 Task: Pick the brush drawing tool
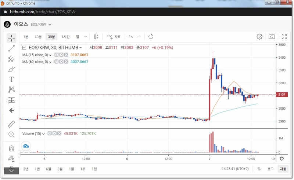point(11,69)
